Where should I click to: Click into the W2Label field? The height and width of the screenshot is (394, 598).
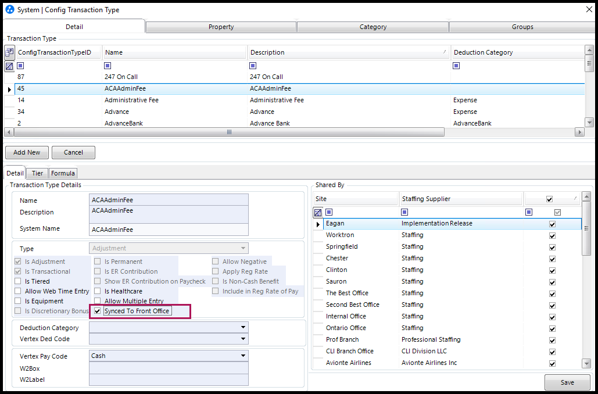169,380
